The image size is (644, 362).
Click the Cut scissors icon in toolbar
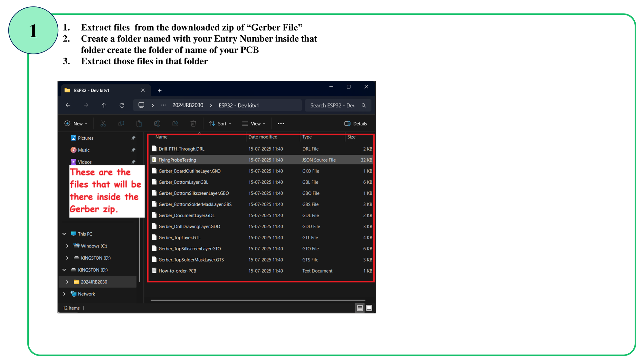coord(103,124)
